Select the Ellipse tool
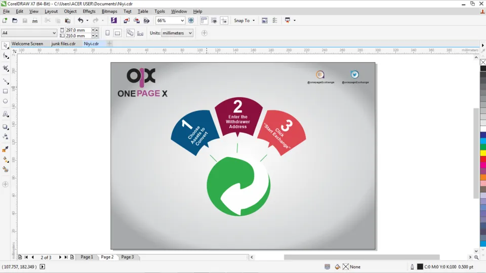The width and height of the screenshot is (486, 273). point(5,101)
